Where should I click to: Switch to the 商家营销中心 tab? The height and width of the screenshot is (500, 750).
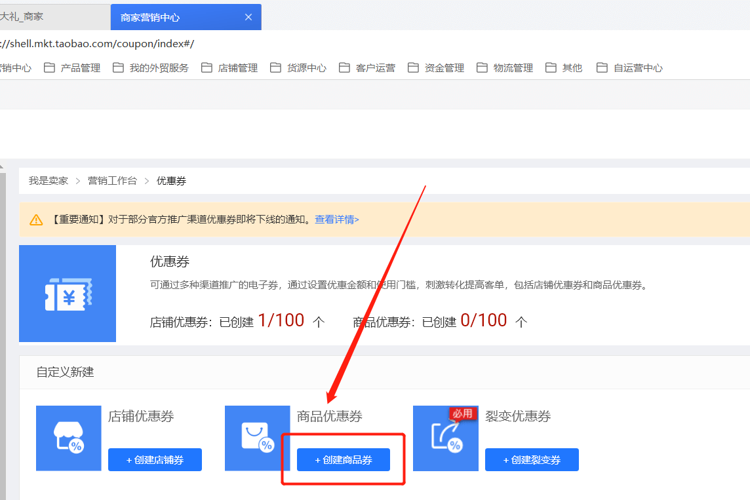(186, 17)
